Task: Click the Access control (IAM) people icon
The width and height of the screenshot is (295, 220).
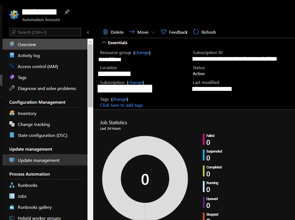Action: (x=12, y=66)
